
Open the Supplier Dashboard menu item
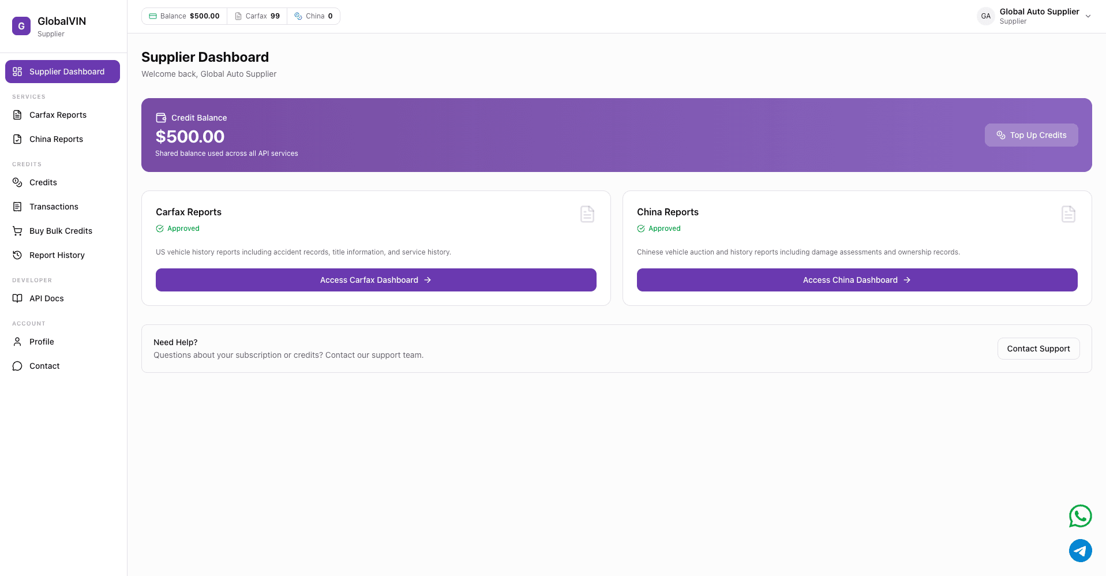[x=62, y=71]
